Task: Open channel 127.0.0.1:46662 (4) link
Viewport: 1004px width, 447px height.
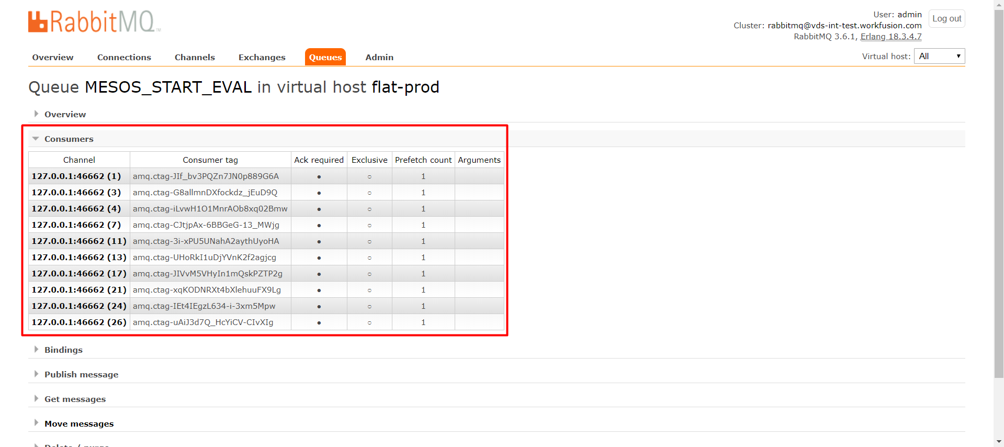Action: coord(76,208)
